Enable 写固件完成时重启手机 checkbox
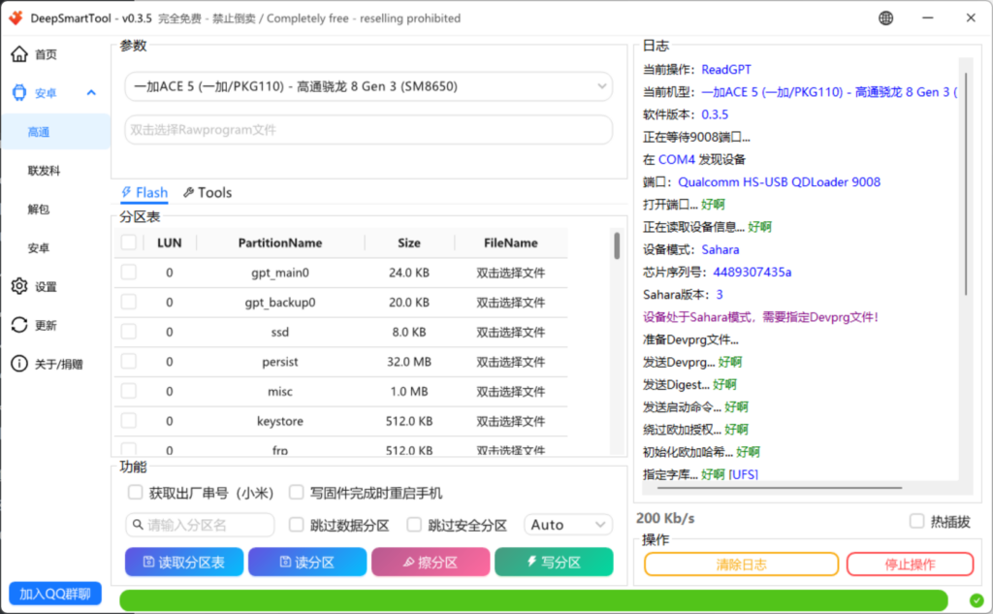Viewport: 993px width, 614px height. tap(297, 493)
